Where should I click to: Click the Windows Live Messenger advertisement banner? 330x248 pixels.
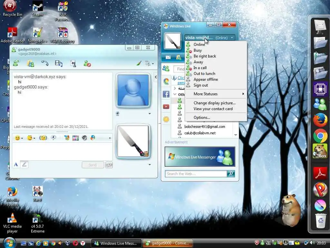pyautogui.click(x=200, y=157)
